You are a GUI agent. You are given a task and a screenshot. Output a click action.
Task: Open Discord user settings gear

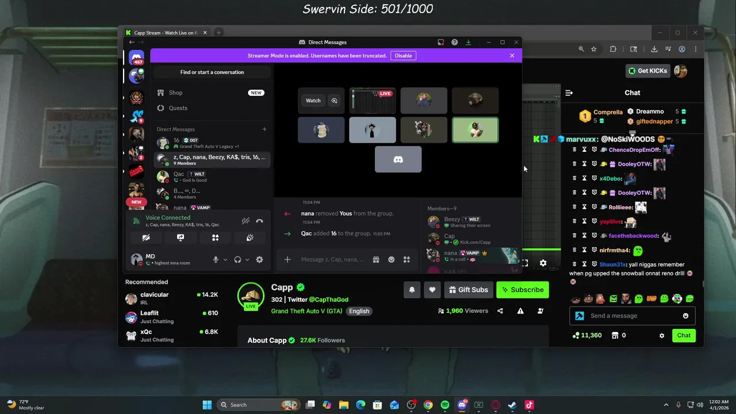pyautogui.click(x=259, y=259)
